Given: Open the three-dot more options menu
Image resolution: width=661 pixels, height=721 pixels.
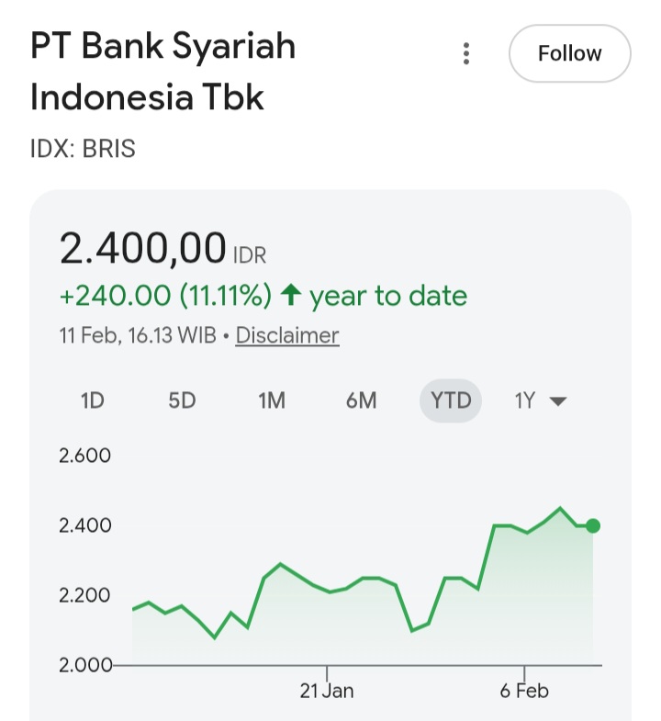Looking at the screenshot, I should (466, 54).
